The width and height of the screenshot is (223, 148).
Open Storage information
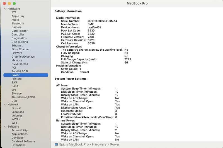tap(17, 94)
